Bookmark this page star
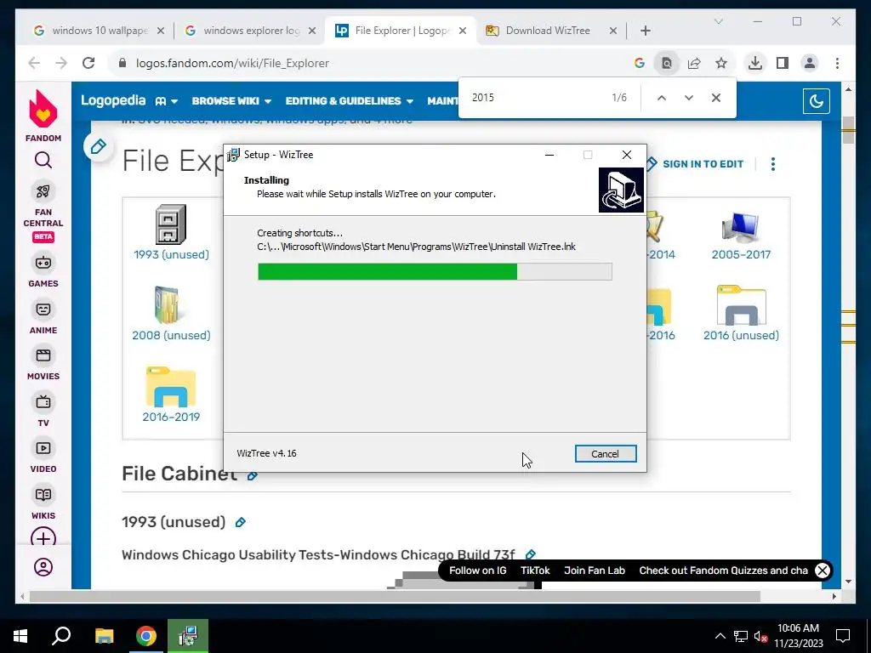The image size is (871, 653). point(721,63)
